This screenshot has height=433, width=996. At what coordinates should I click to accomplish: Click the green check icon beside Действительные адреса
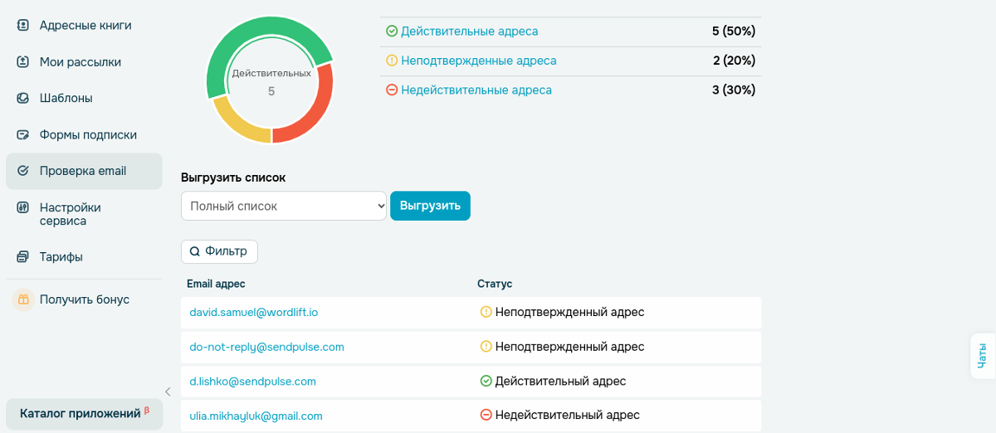click(392, 31)
